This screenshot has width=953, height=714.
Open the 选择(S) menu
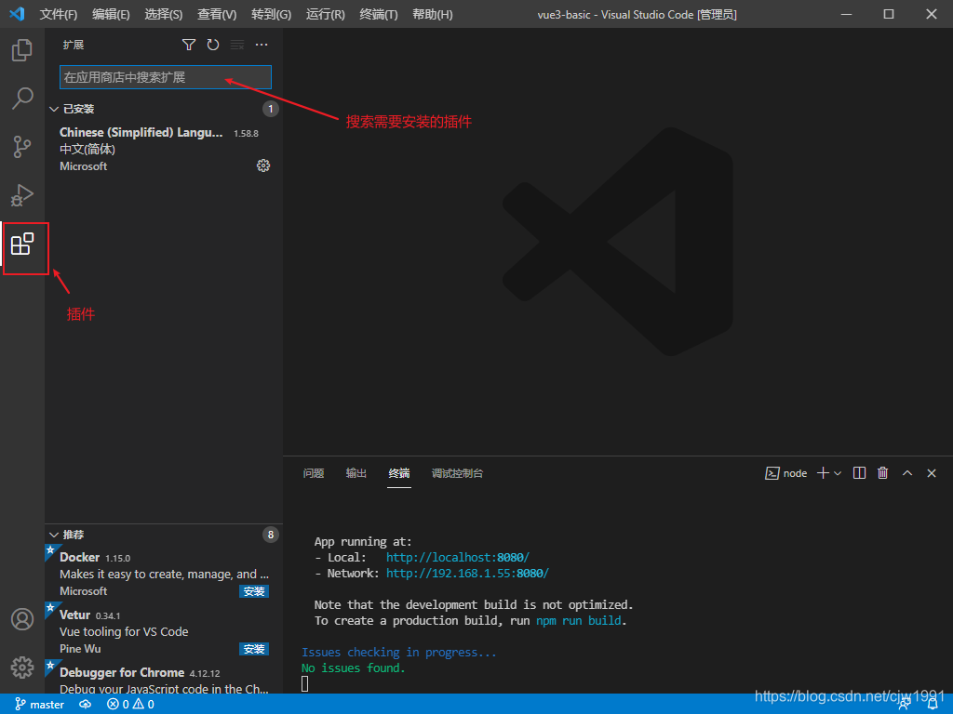(x=164, y=15)
